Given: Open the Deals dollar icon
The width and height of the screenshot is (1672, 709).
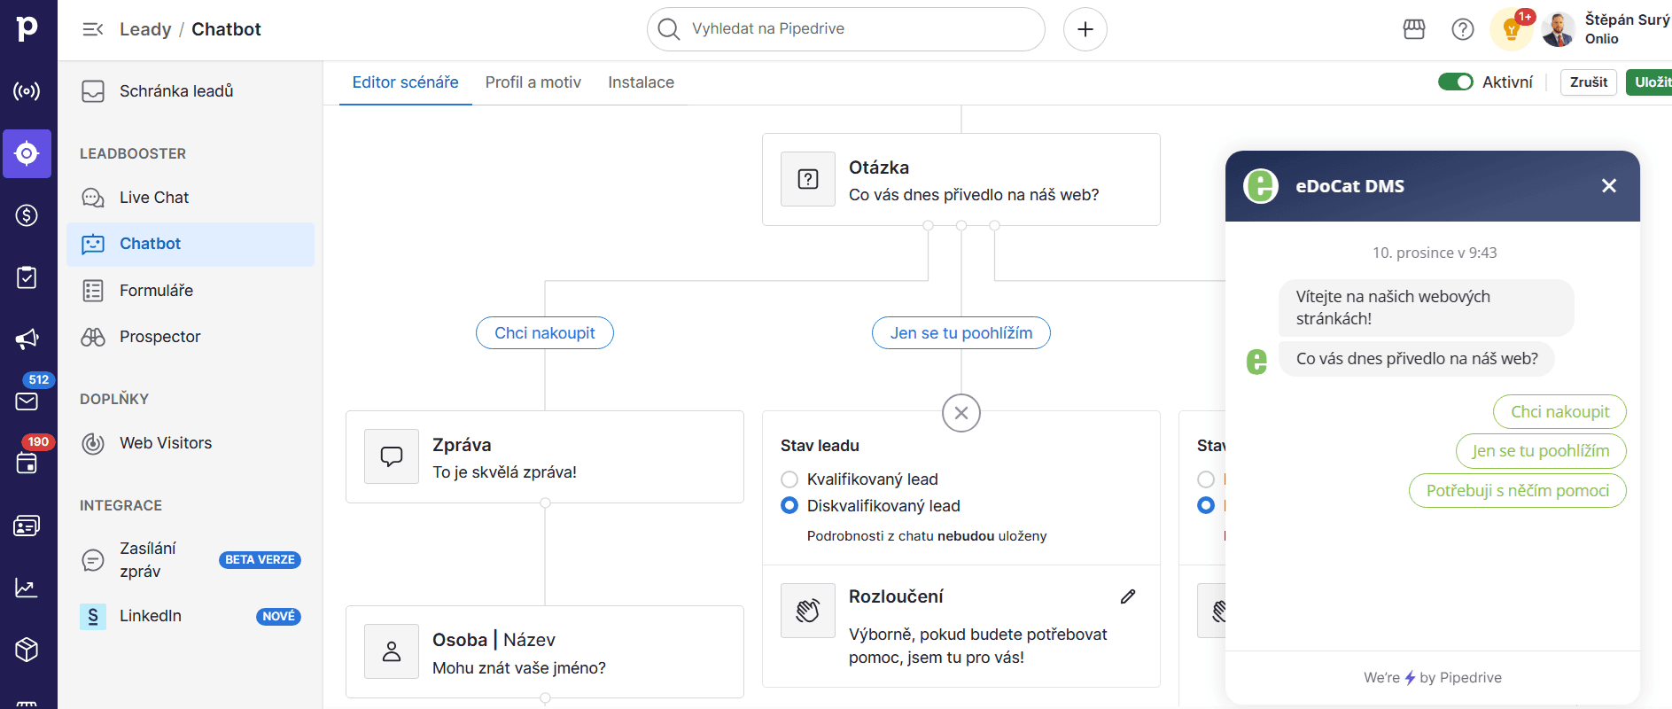Looking at the screenshot, I should click(27, 215).
